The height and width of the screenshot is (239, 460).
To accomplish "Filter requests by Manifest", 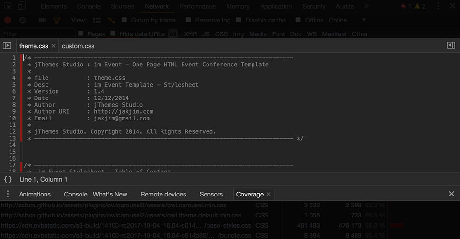I will (334, 34).
